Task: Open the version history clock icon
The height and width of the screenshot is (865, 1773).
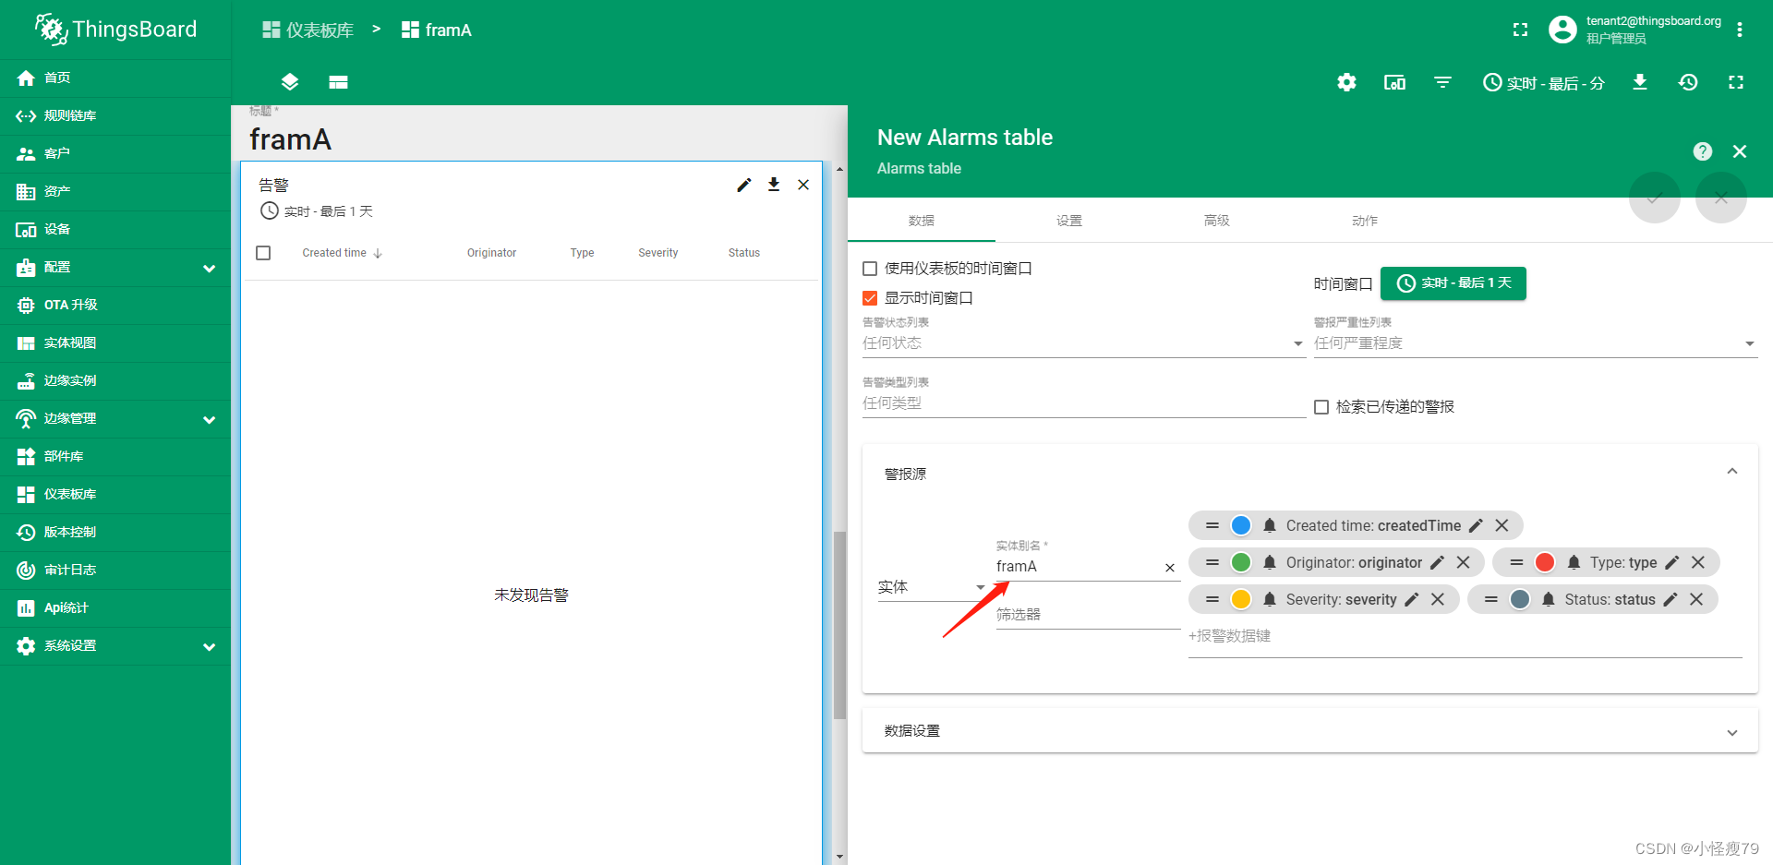Action: 1688,82
